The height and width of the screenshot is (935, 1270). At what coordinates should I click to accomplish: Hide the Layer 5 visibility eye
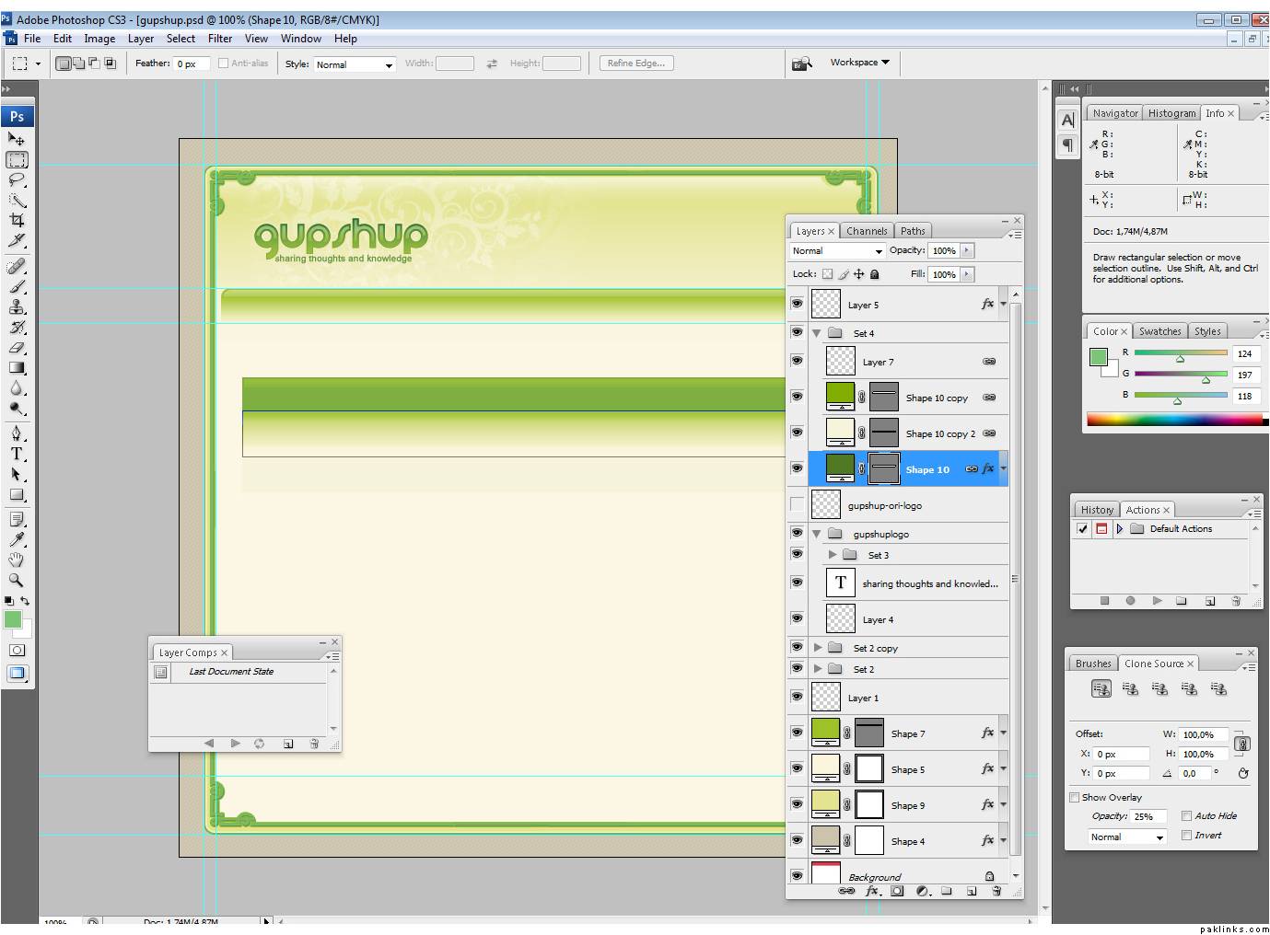point(797,304)
